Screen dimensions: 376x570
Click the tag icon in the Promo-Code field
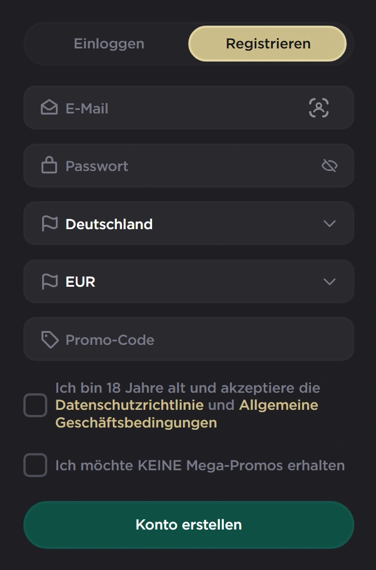pyautogui.click(x=50, y=339)
